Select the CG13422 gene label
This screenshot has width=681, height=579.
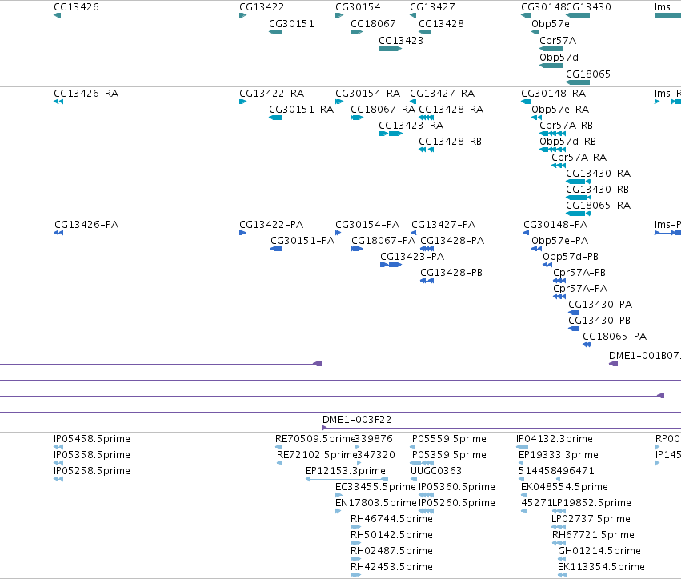(262, 7)
